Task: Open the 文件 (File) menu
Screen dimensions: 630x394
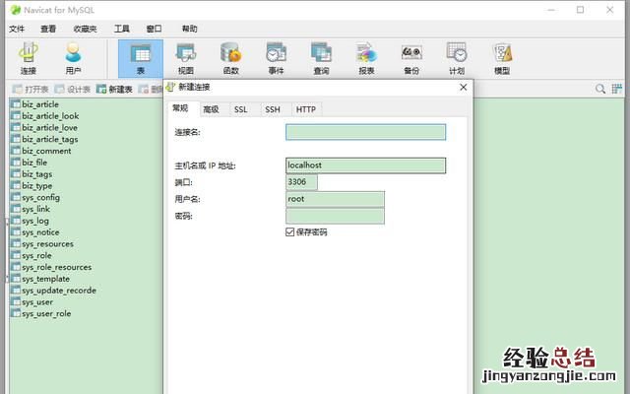Action: 17,29
